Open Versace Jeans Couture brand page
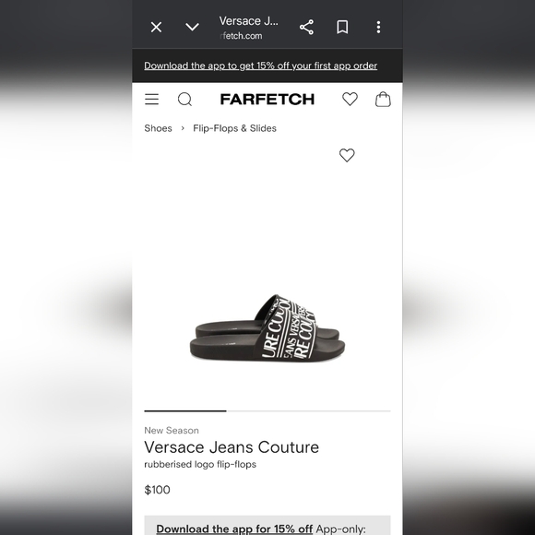 coord(232,447)
